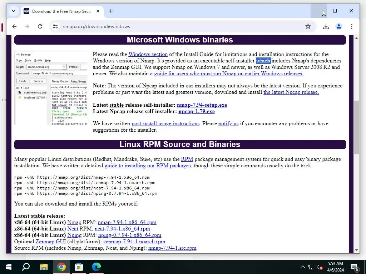Screen dimensions: 366x274
Task: Click the forward navigation arrow
Action: click(x=27, y=26)
